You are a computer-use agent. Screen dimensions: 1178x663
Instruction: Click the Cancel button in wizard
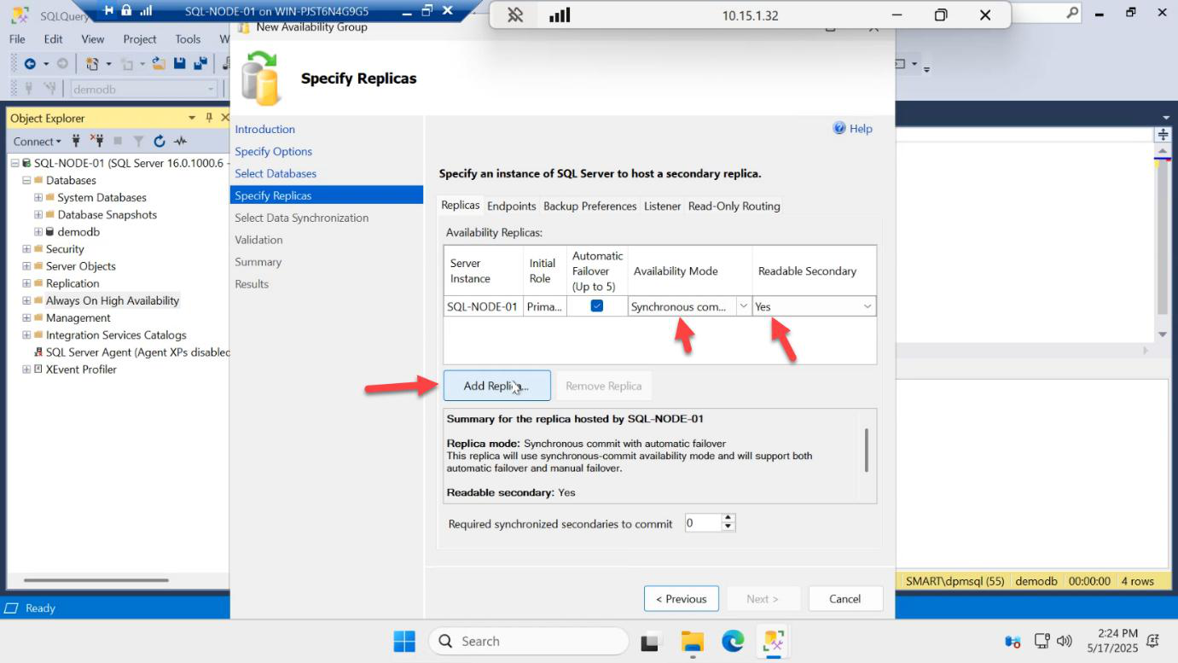click(844, 598)
